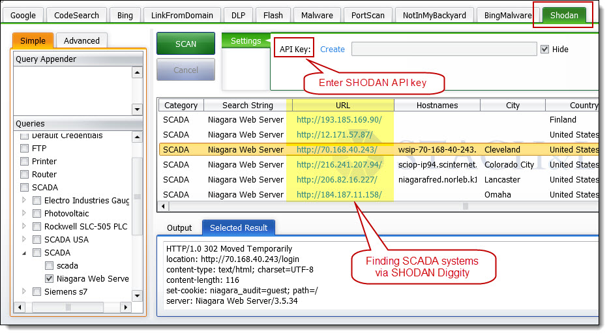Select the Shodan tab
Screen dimensions: 609x335
[x=564, y=16]
